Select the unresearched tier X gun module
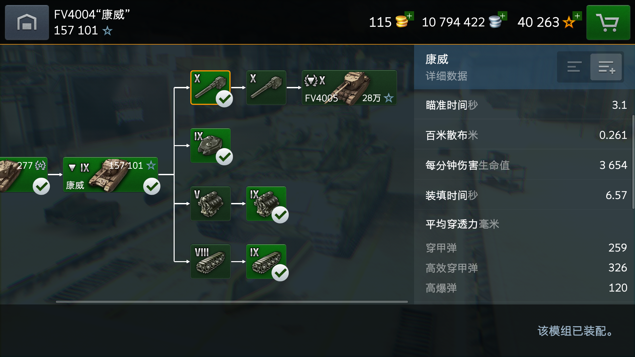The height and width of the screenshot is (357, 635). [x=266, y=88]
